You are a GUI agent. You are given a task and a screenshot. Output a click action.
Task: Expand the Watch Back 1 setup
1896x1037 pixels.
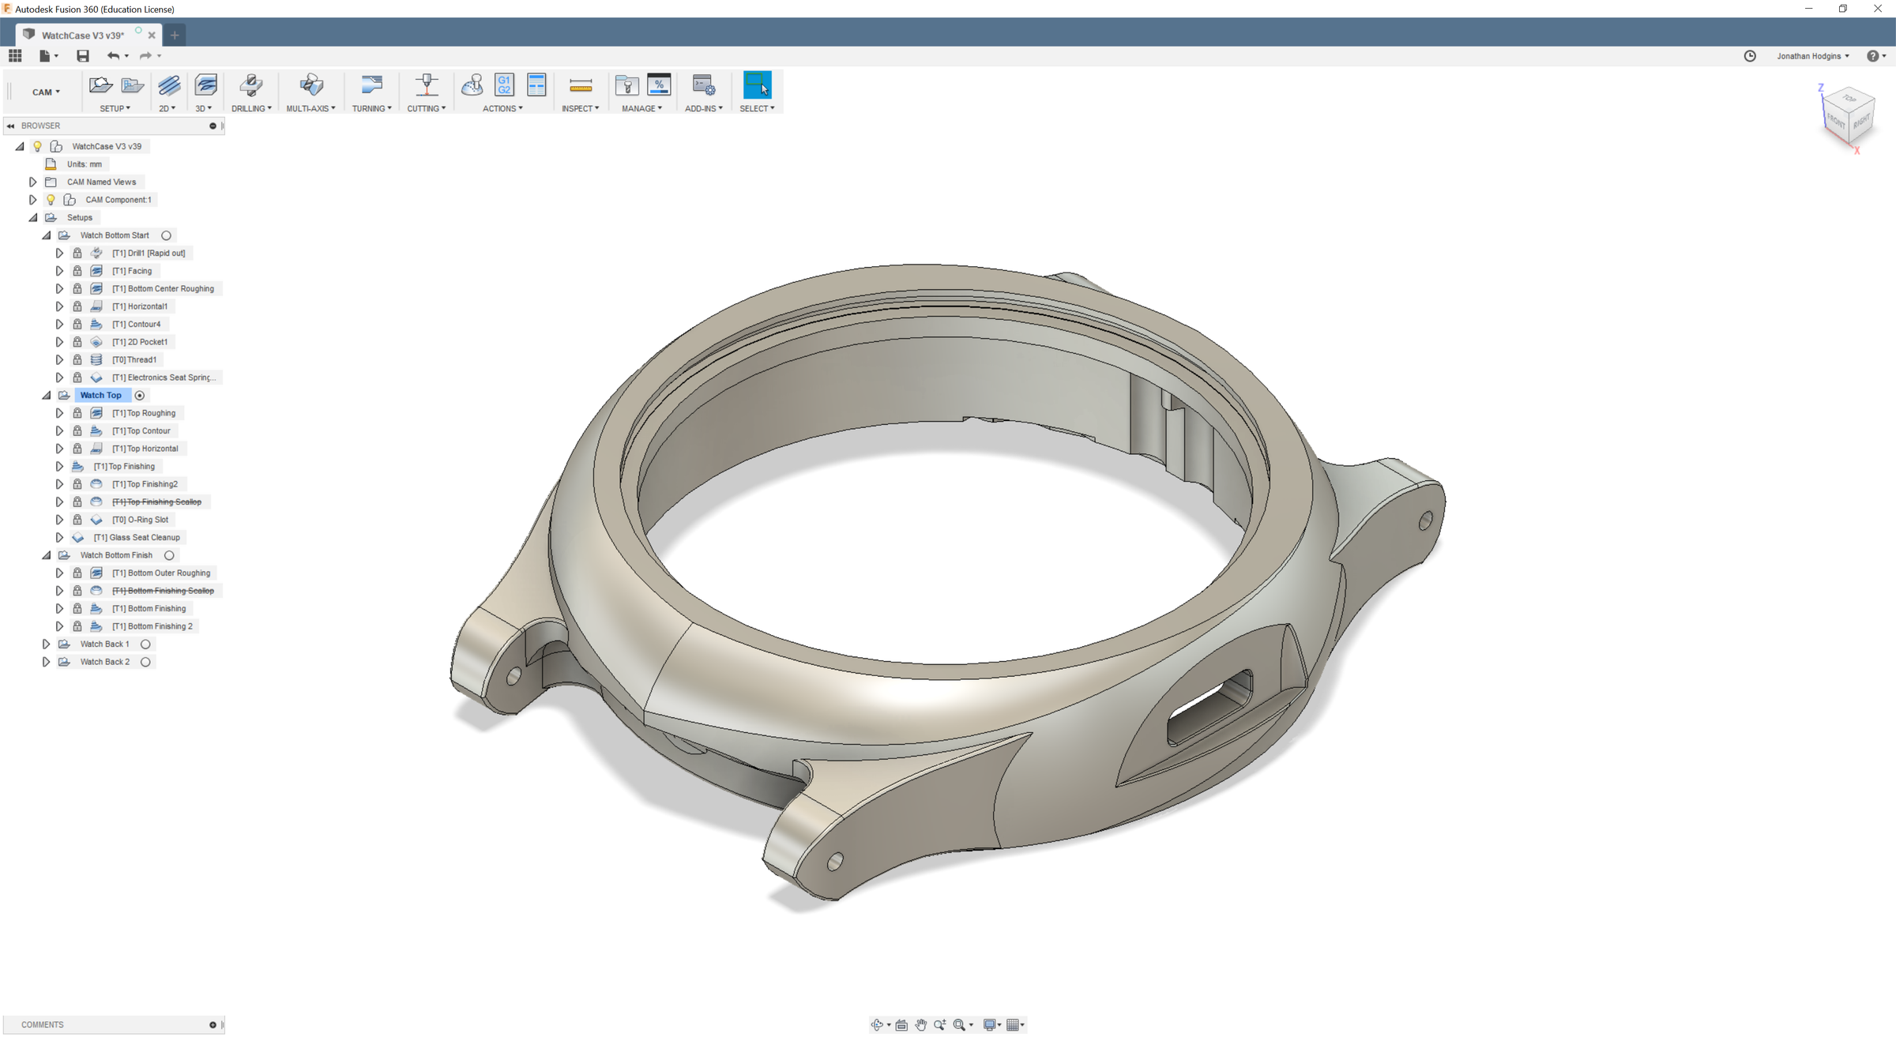pyautogui.click(x=46, y=644)
